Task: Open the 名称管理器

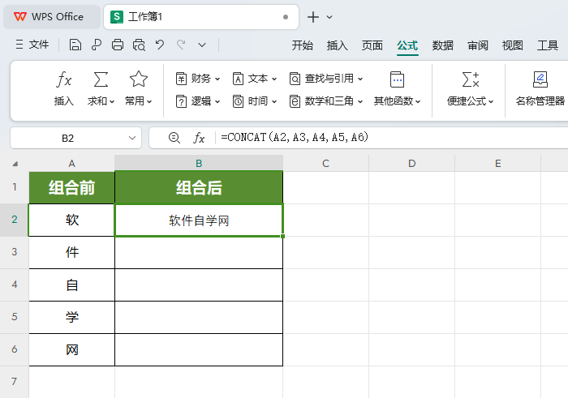Action: coord(540,88)
